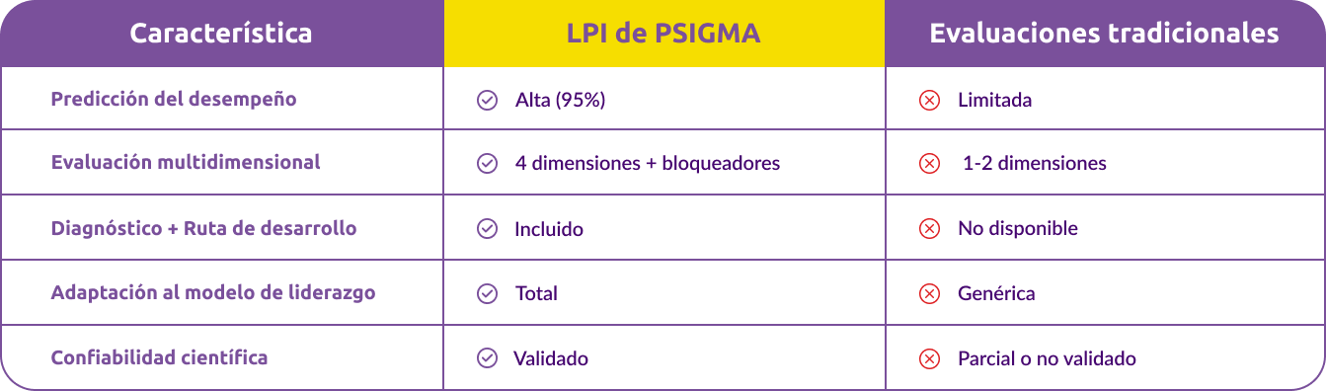
Task: Click the Evaluaciones tradicionales column header
Action: [x=1105, y=34]
